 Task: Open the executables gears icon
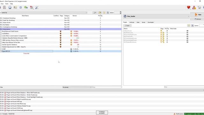26,7
